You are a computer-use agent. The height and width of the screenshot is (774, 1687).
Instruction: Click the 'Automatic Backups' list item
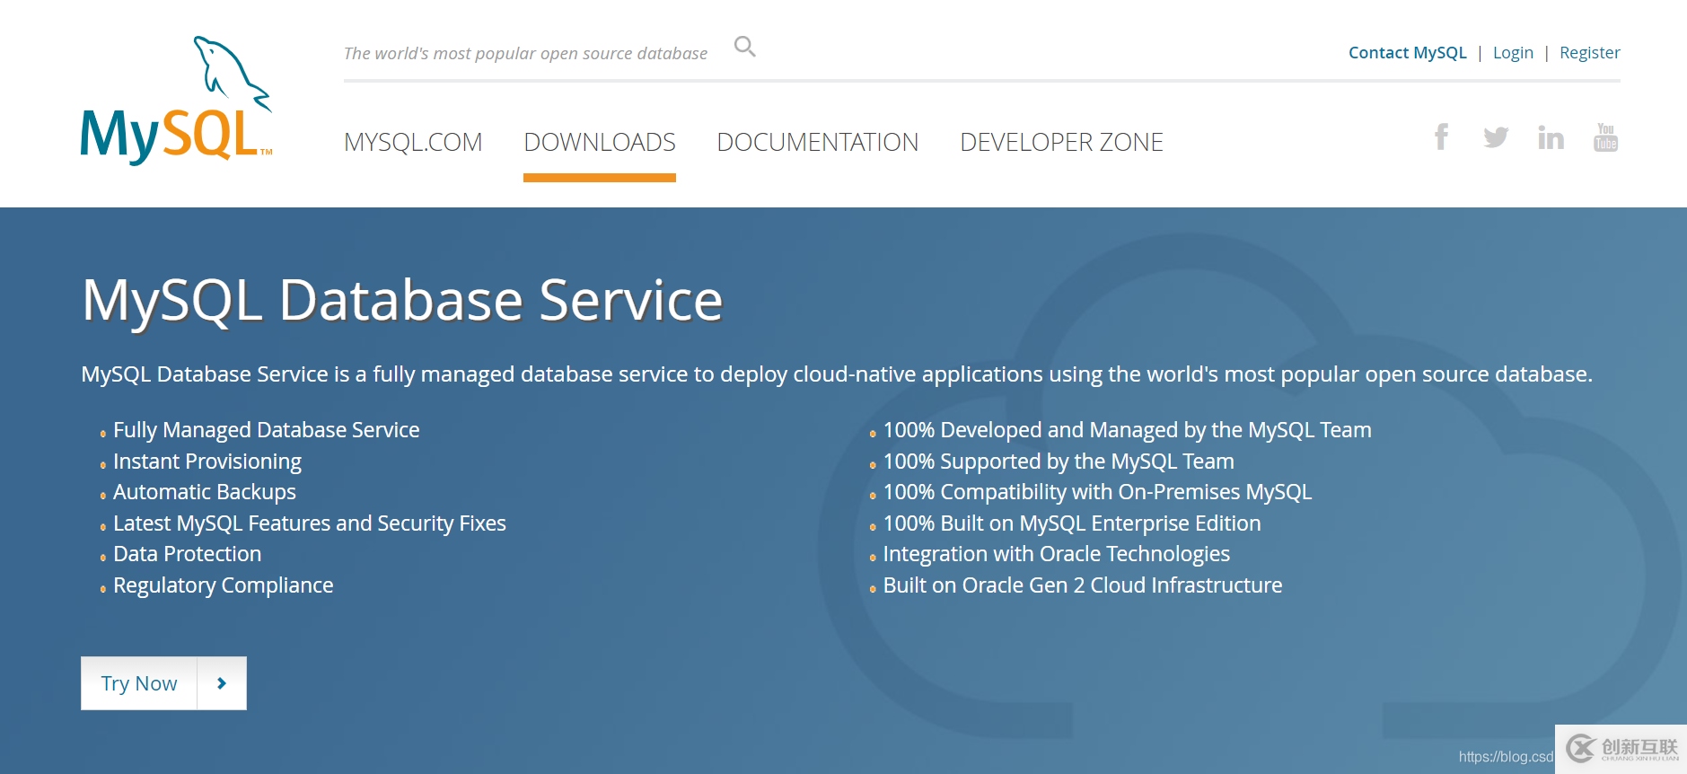(x=205, y=492)
